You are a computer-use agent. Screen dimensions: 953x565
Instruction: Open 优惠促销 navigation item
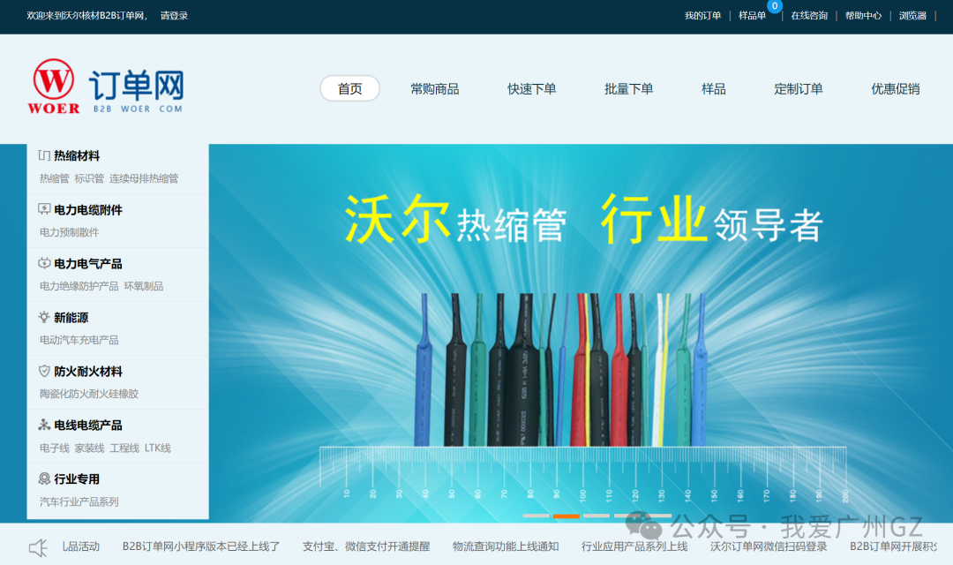point(896,89)
